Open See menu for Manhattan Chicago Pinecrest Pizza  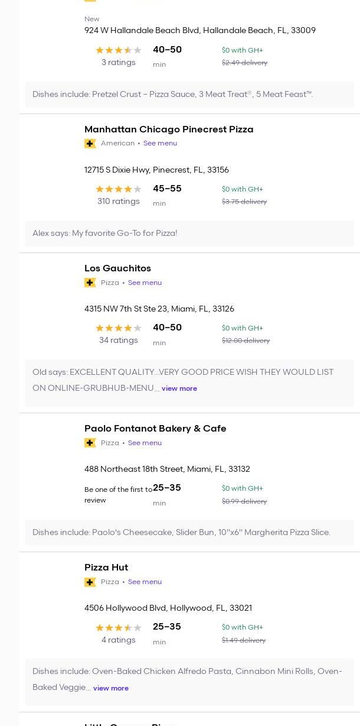[160, 143]
